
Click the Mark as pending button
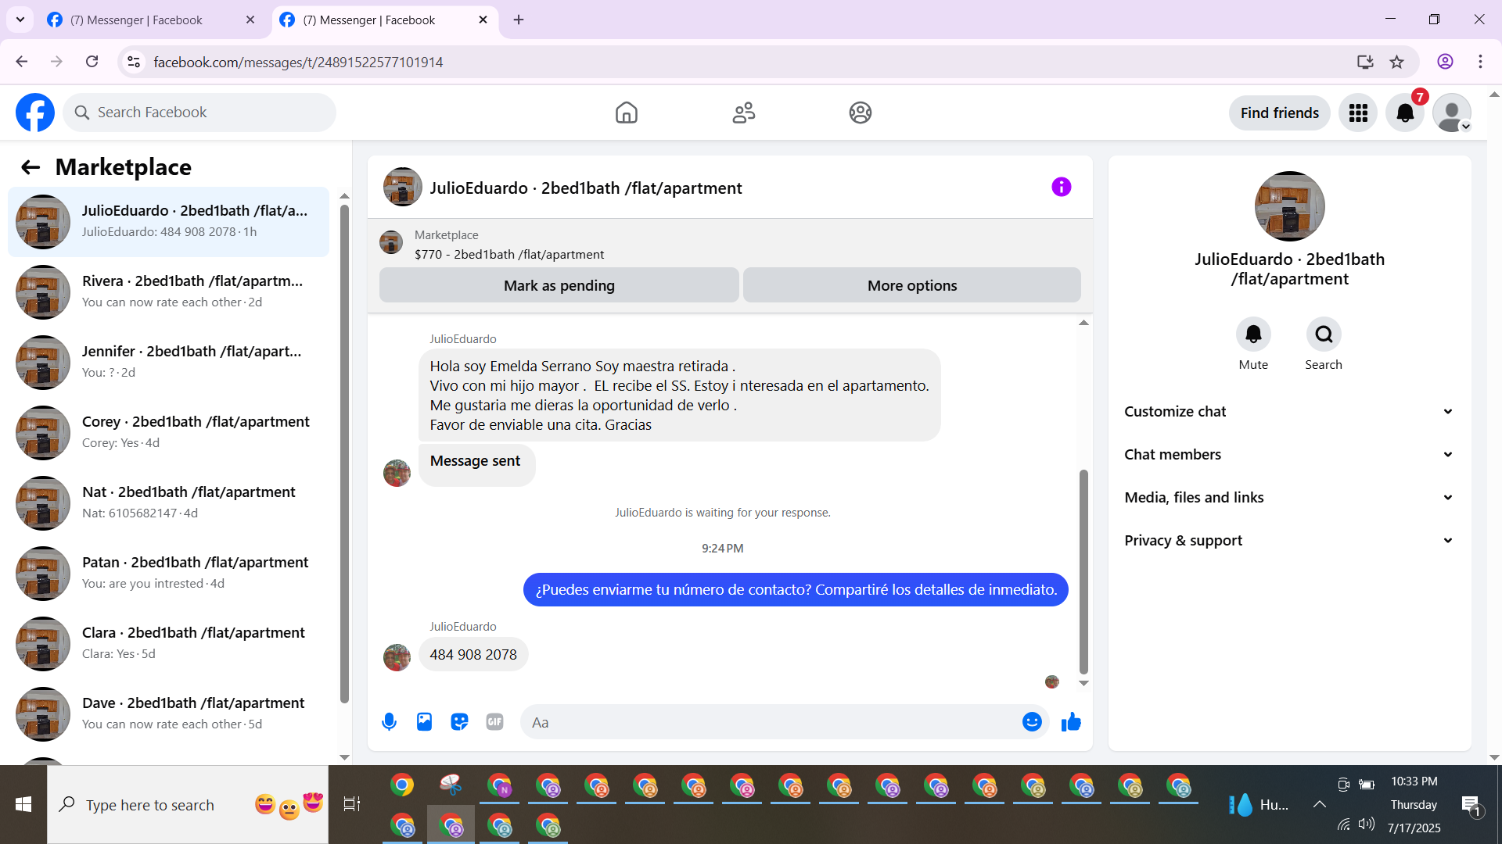[x=559, y=285]
